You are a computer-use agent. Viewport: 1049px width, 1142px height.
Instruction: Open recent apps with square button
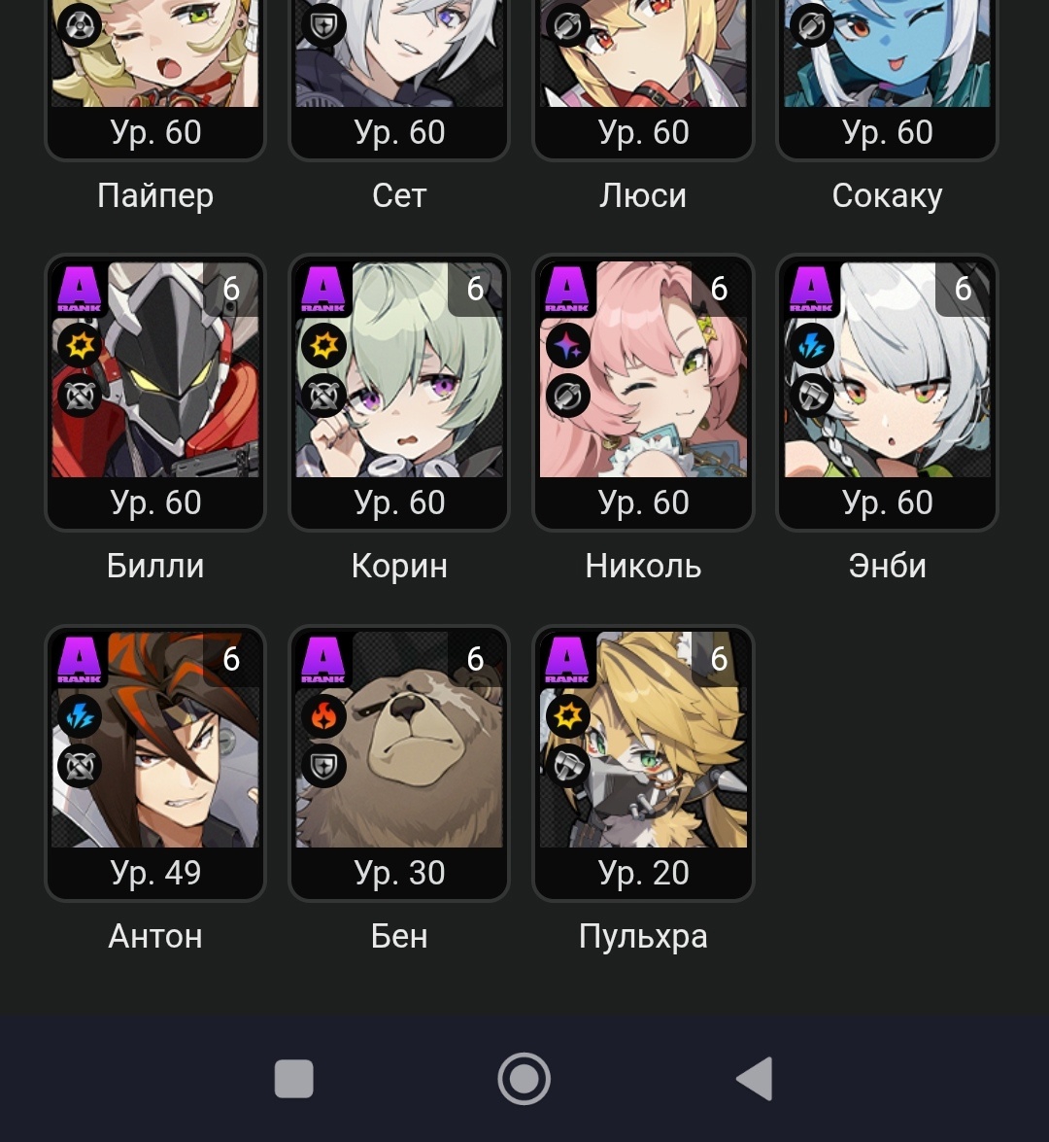click(x=294, y=1079)
